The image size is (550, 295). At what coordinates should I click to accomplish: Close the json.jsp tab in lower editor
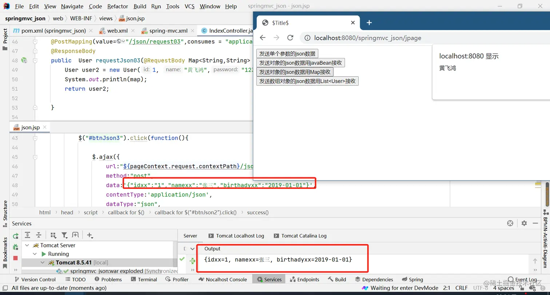coord(45,128)
